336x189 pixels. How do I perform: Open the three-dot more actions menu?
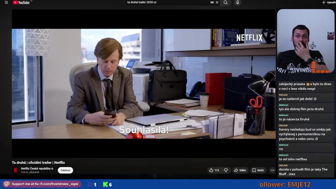[272, 170]
